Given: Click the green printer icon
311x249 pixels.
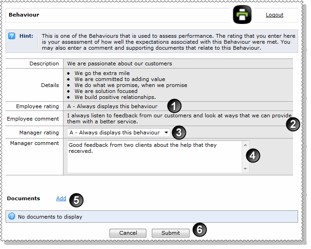Looking at the screenshot, I should [242, 15].
